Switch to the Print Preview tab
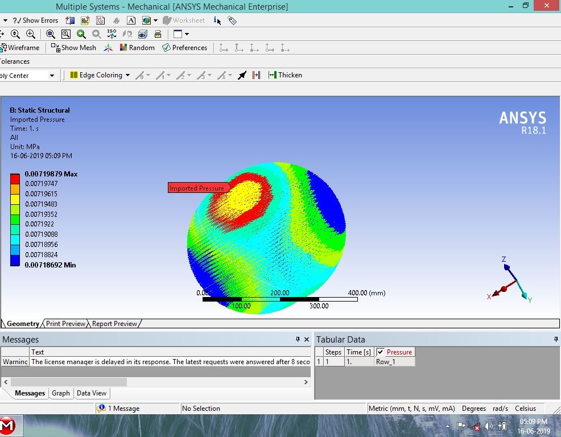Viewport: 561px width, 437px height. point(65,324)
